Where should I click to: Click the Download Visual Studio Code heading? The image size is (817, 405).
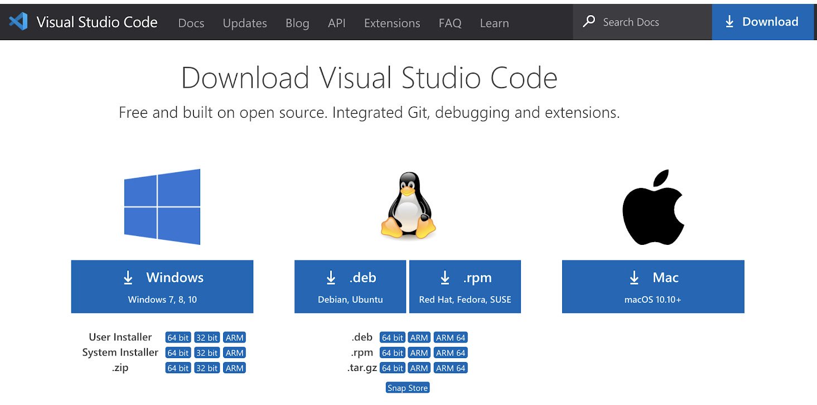(x=369, y=78)
